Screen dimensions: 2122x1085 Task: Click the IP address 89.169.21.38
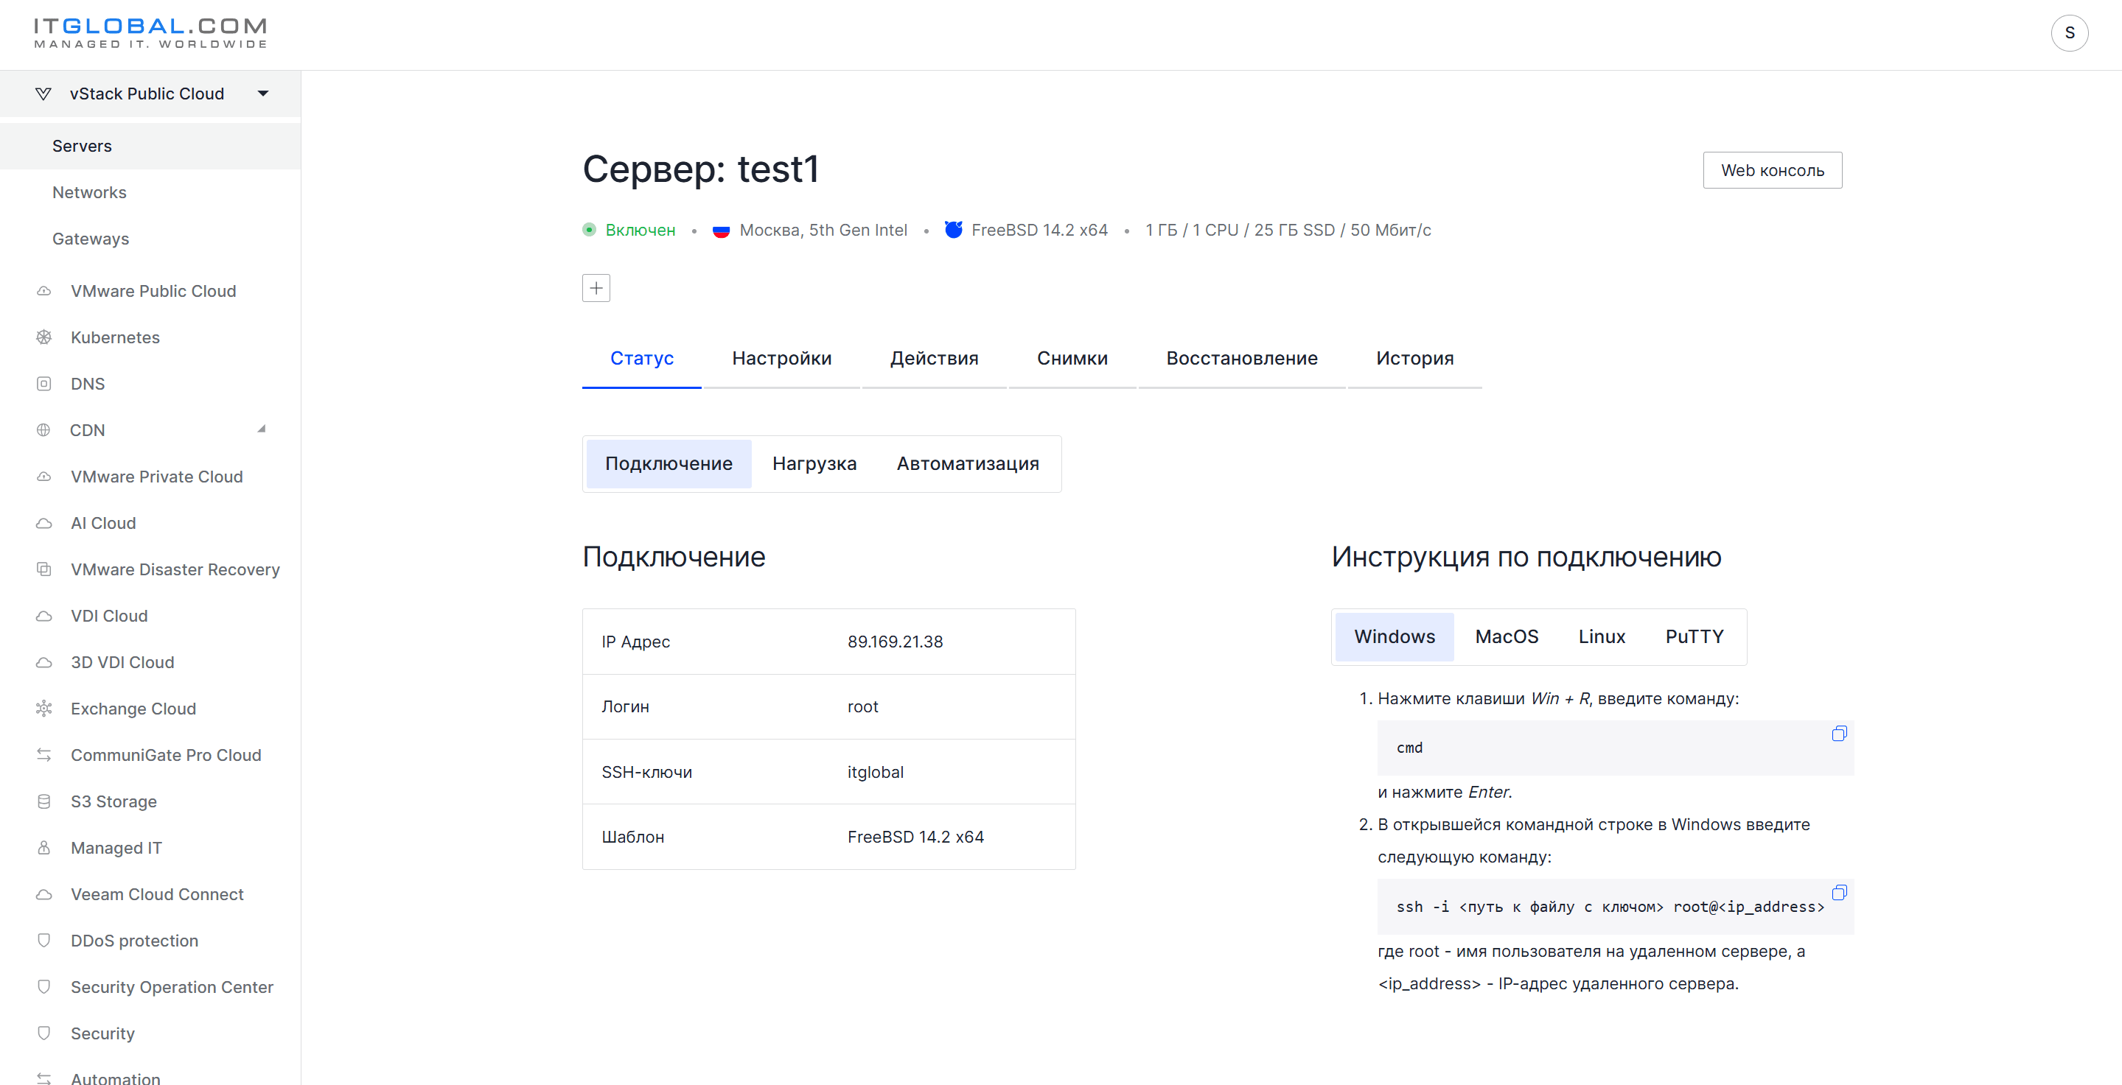pyautogui.click(x=895, y=642)
